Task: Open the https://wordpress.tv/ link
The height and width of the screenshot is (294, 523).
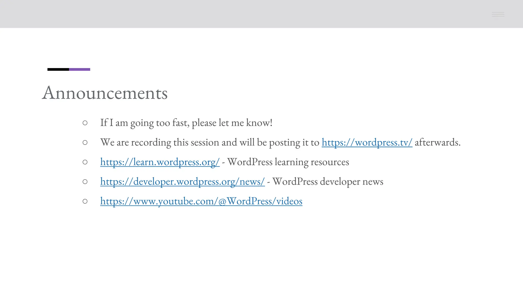Action: click(x=367, y=142)
